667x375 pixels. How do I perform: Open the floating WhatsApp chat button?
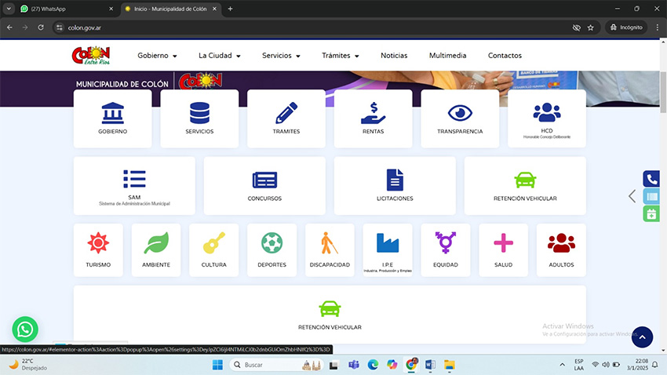(25, 329)
